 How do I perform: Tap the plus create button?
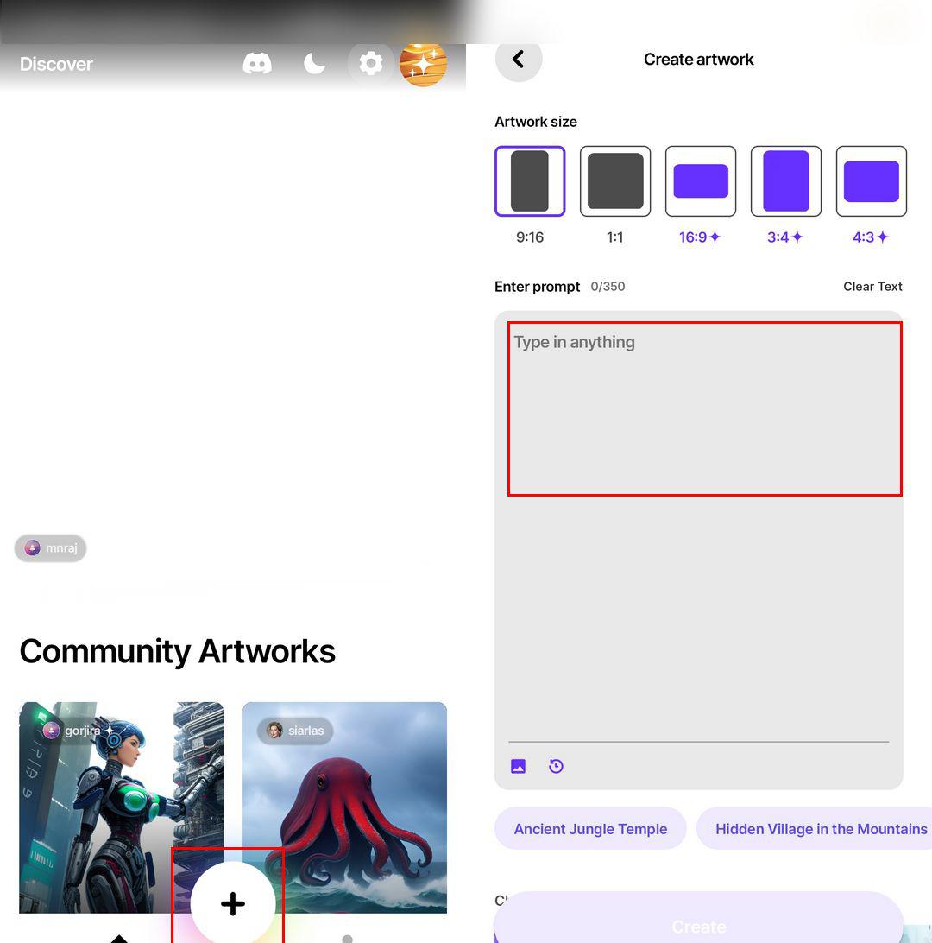coord(232,903)
